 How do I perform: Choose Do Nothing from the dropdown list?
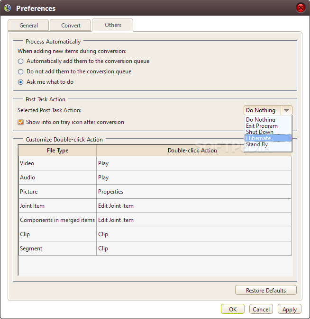268,120
